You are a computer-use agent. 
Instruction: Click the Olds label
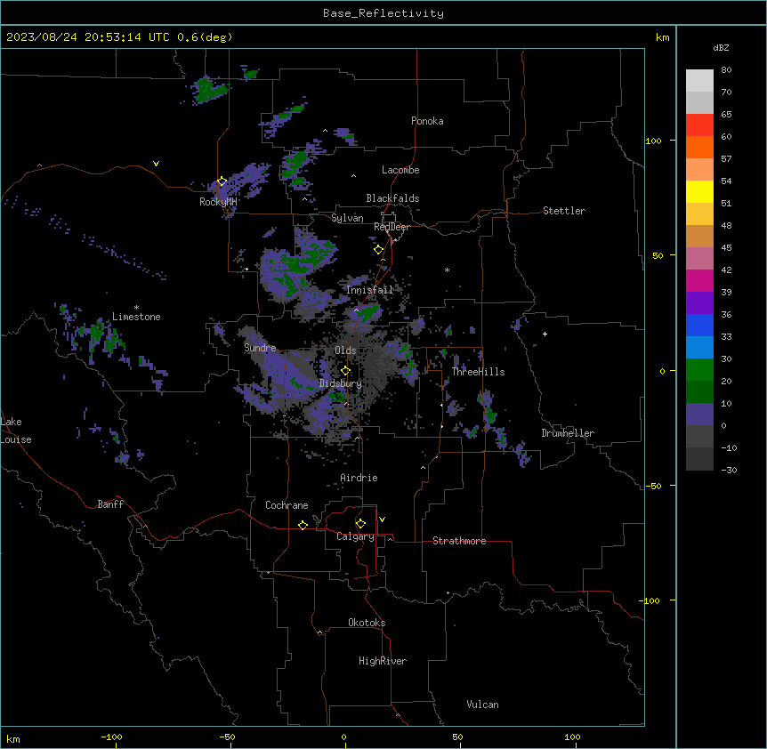coord(345,350)
